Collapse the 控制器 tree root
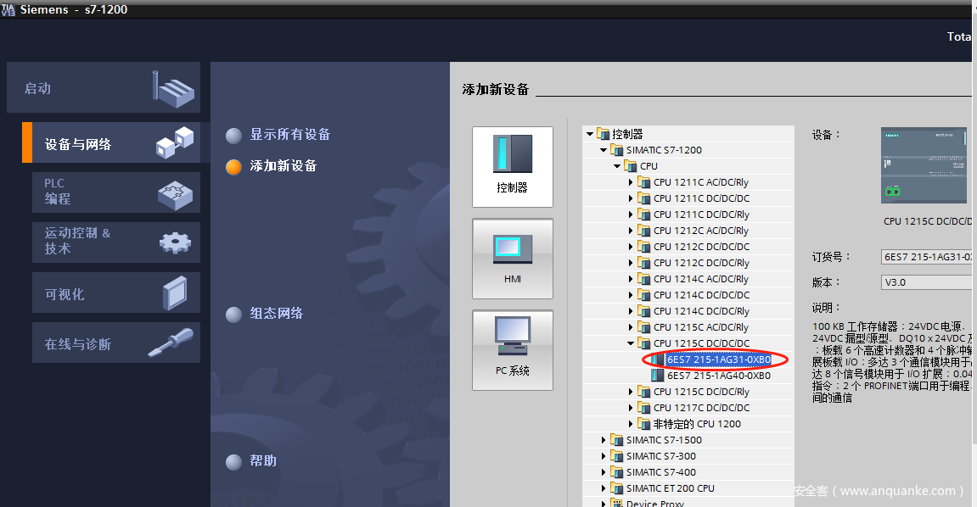The height and width of the screenshot is (507, 977). [x=590, y=134]
